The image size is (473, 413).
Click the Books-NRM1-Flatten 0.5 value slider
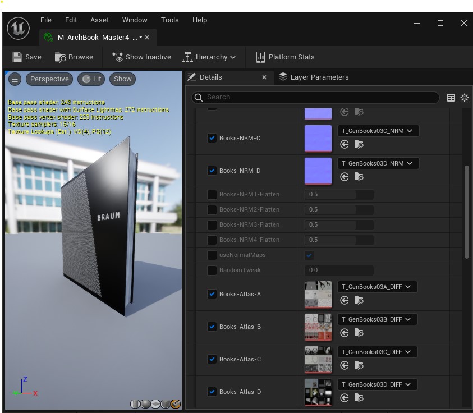(x=339, y=195)
